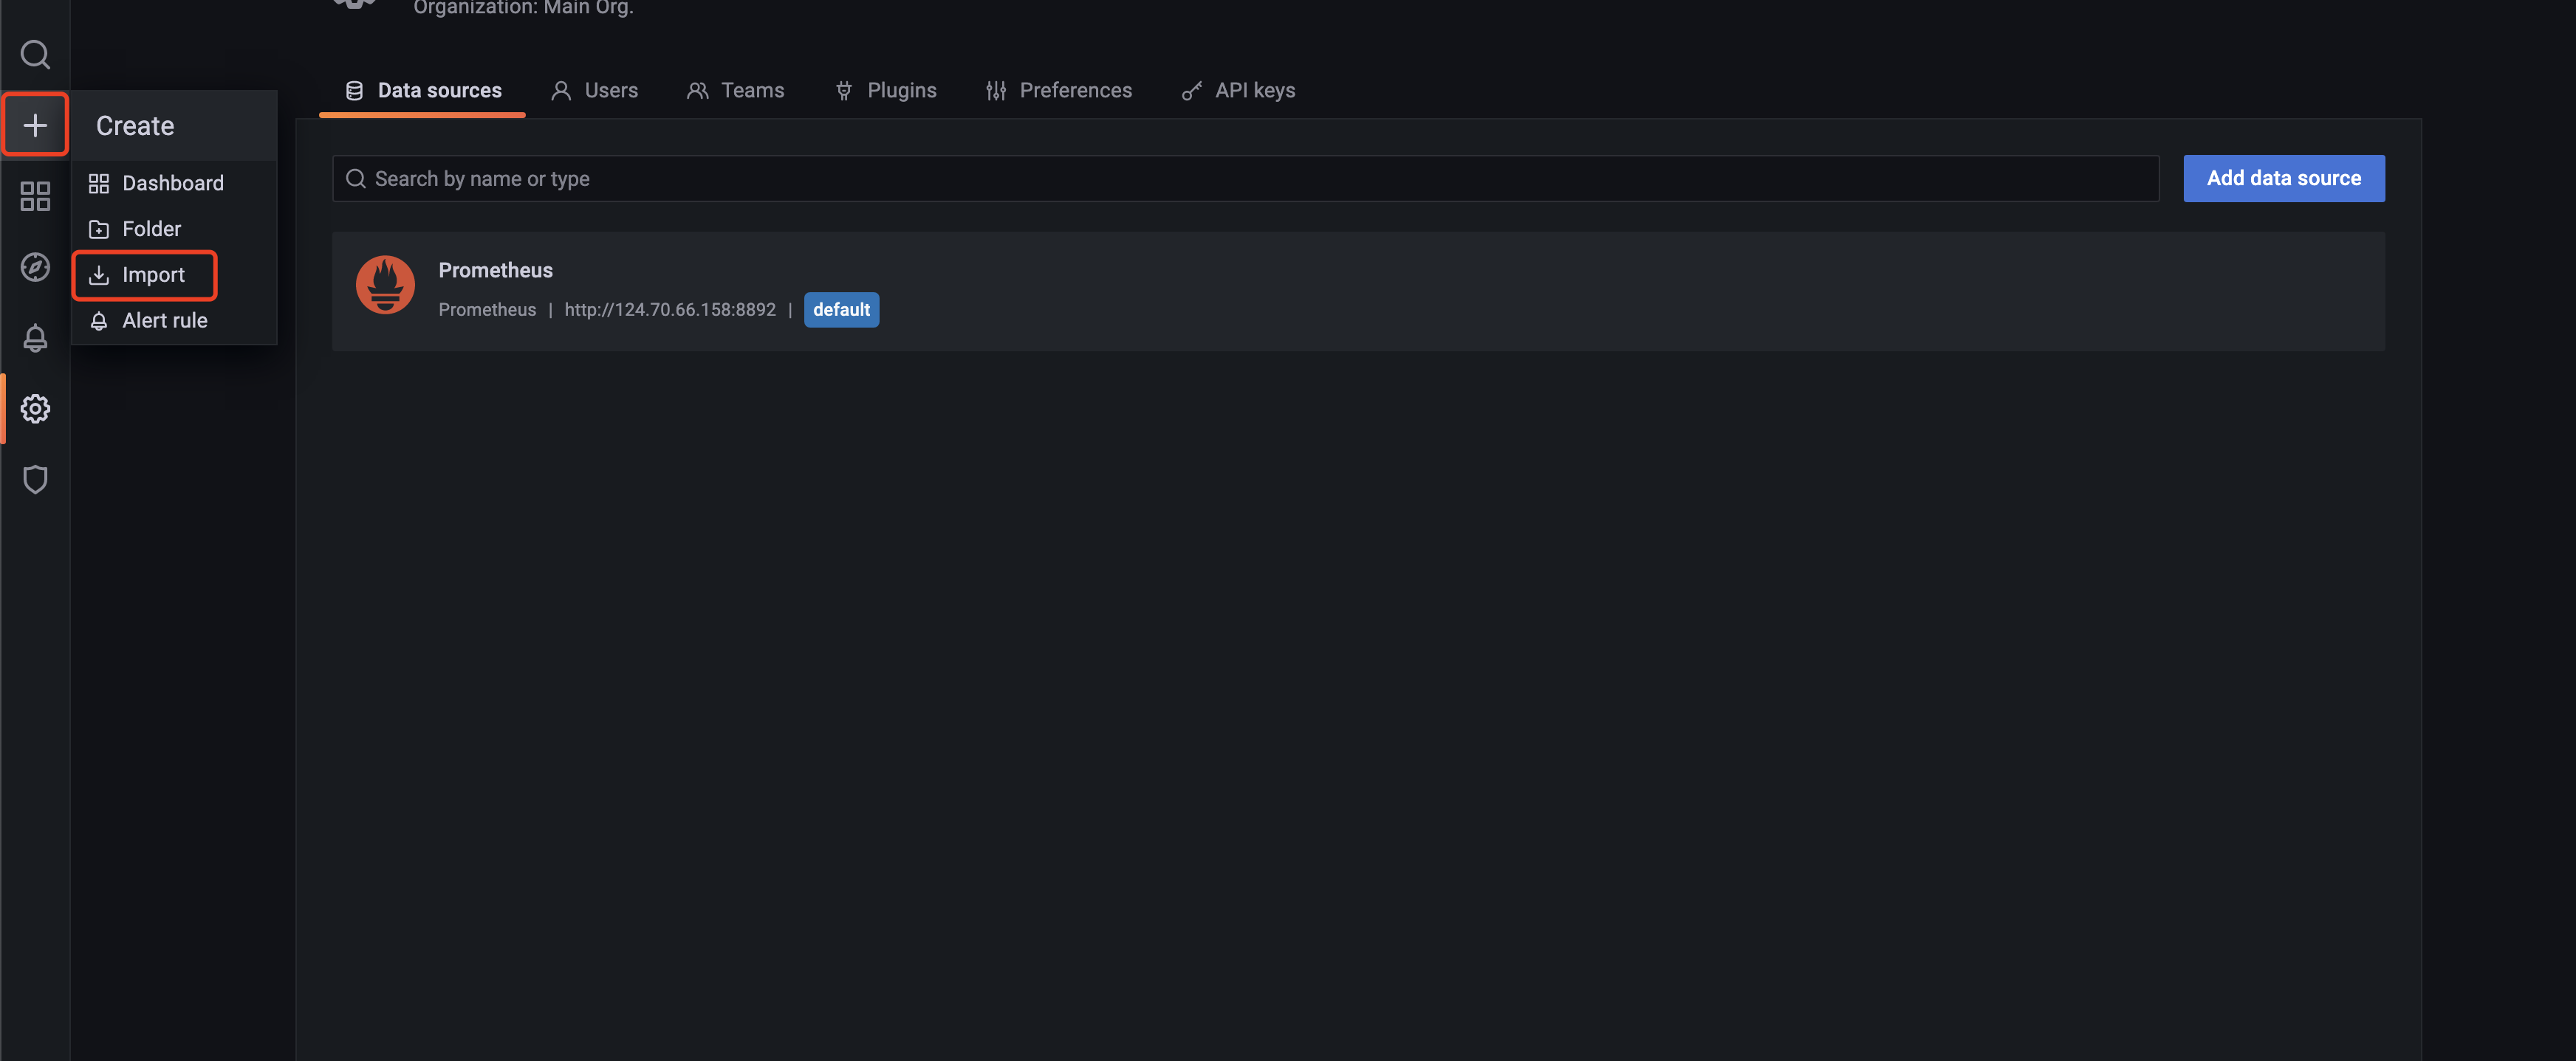
Task: Choose Dashboard in the Create menu
Action: point(172,183)
